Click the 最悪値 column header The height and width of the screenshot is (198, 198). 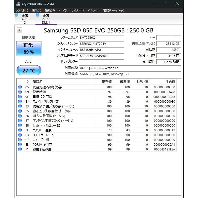point(122,82)
